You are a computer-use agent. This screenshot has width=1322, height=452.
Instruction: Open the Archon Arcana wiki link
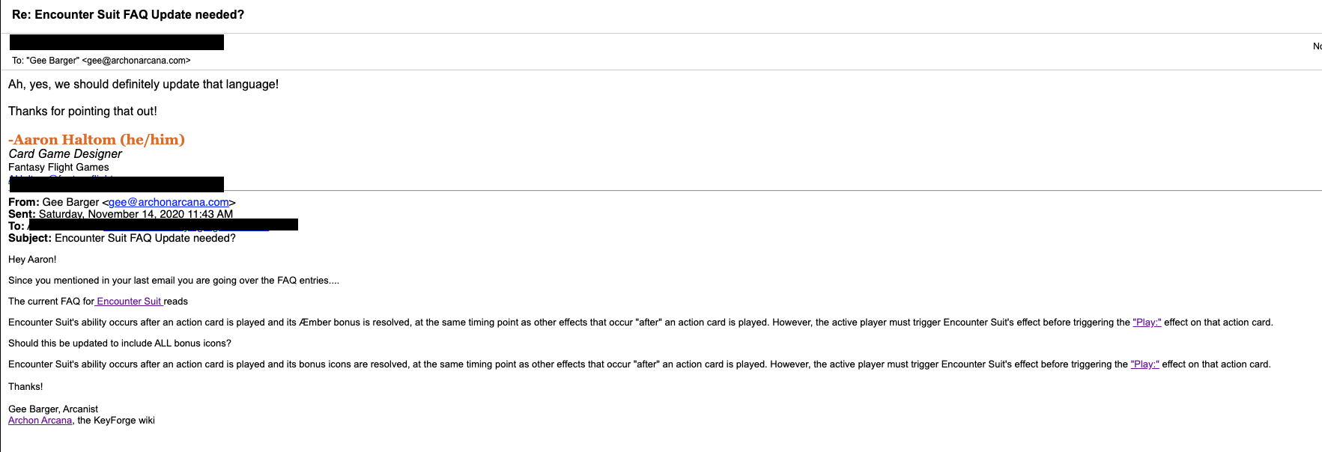point(40,421)
